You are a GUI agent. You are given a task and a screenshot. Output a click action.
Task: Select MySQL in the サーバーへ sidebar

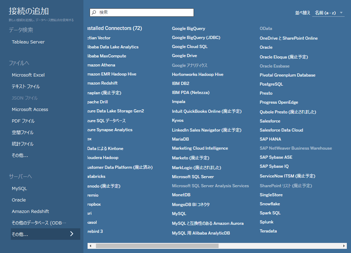(x=19, y=189)
